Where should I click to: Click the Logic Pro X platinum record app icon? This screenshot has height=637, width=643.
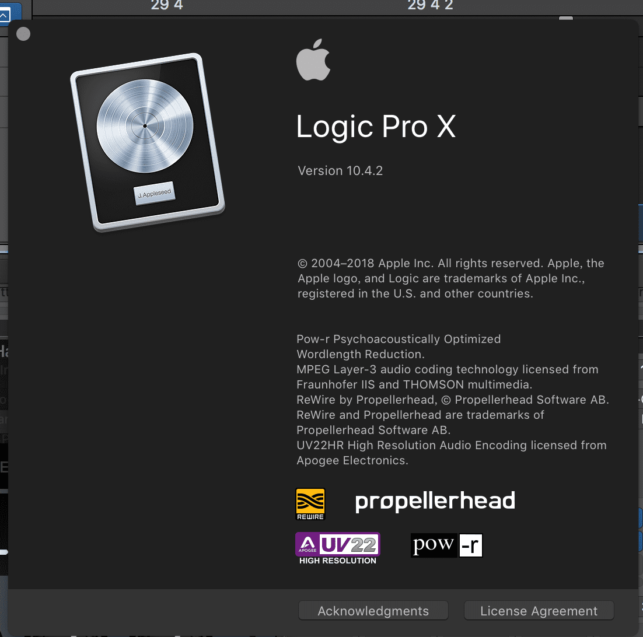148,142
